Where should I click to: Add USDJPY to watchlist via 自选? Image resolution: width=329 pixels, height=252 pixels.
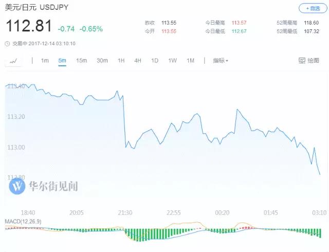click(x=313, y=8)
